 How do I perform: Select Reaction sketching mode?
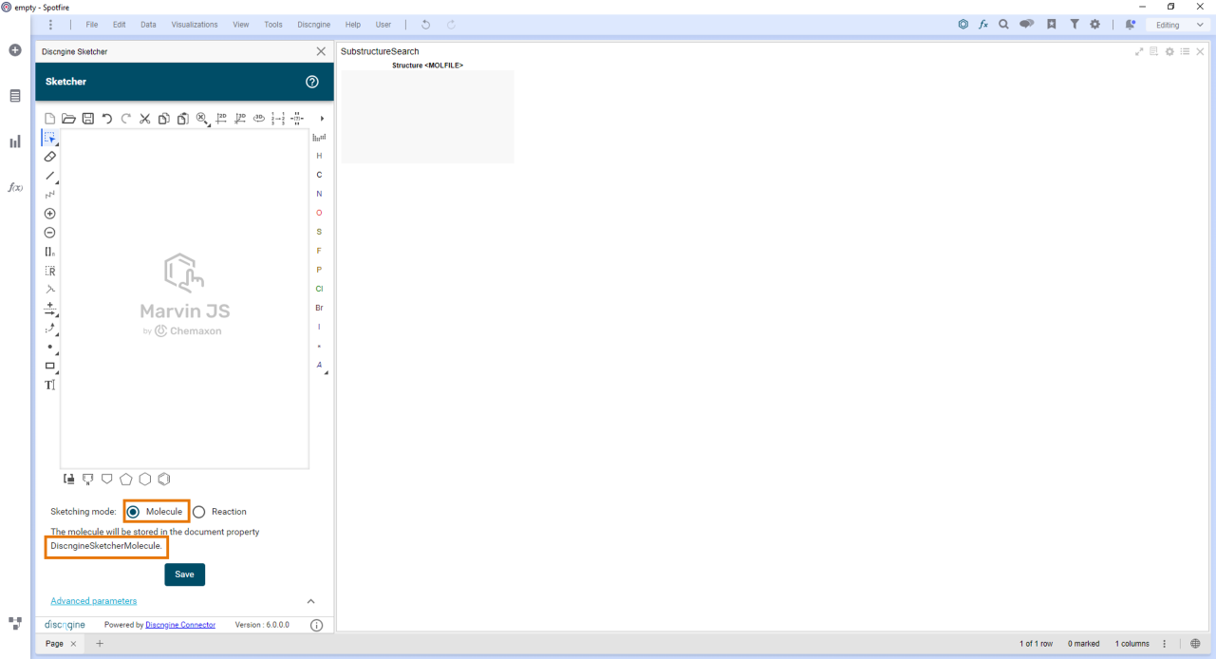pos(198,512)
